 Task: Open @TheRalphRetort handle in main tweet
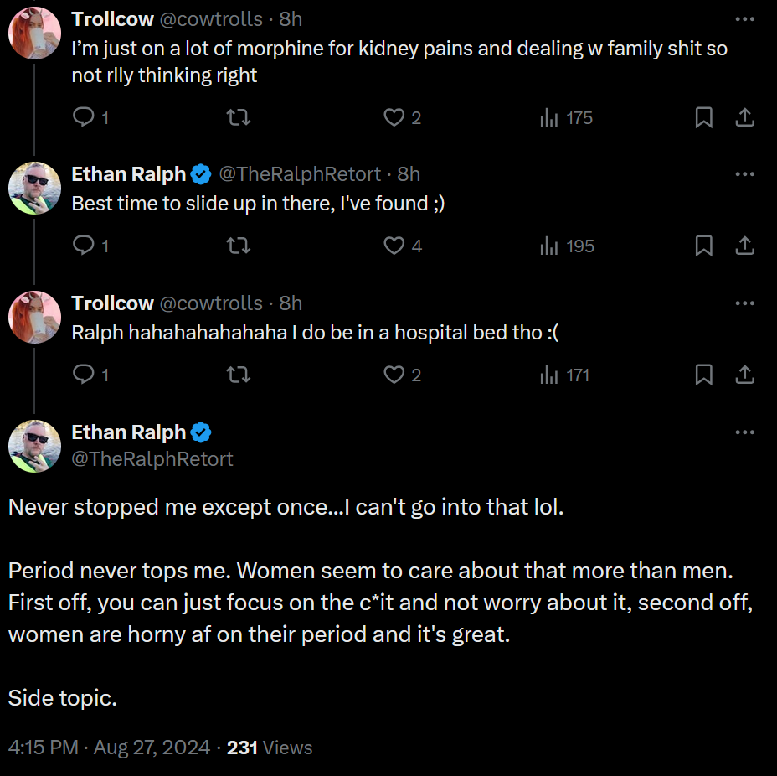pos(152,459)
